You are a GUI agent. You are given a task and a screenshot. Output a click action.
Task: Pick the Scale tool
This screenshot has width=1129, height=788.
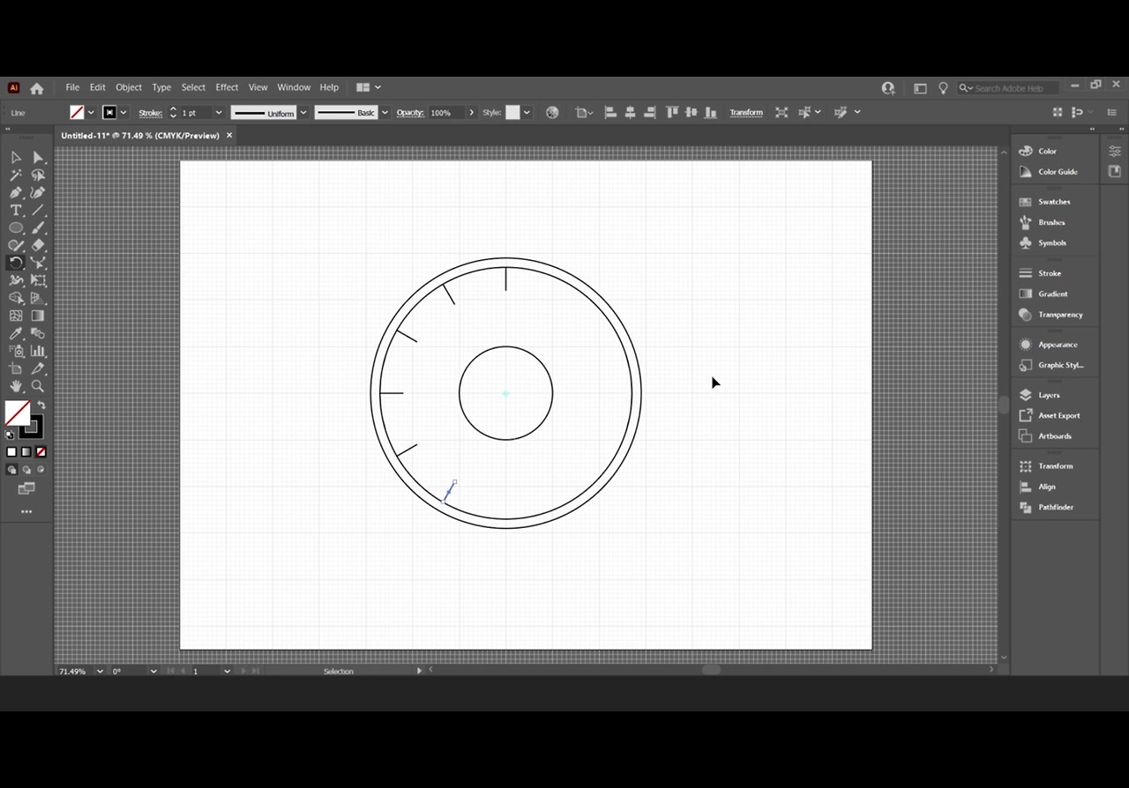(x=38, y=263)
